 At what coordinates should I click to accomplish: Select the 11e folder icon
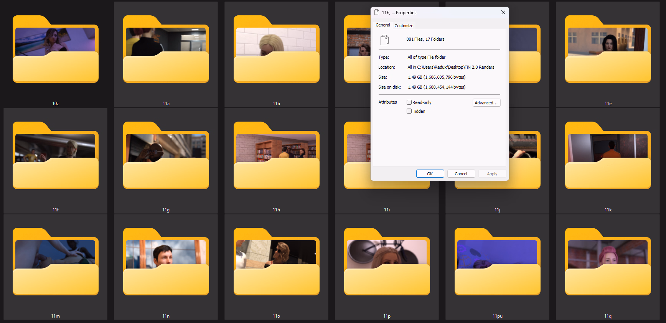[608, 49]
